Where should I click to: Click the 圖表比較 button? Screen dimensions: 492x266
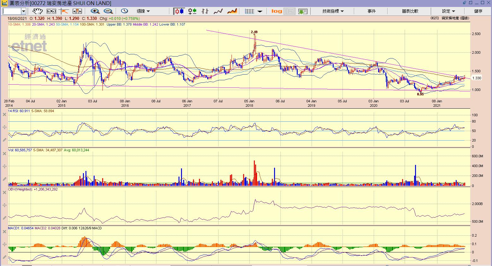pos(410,11)
